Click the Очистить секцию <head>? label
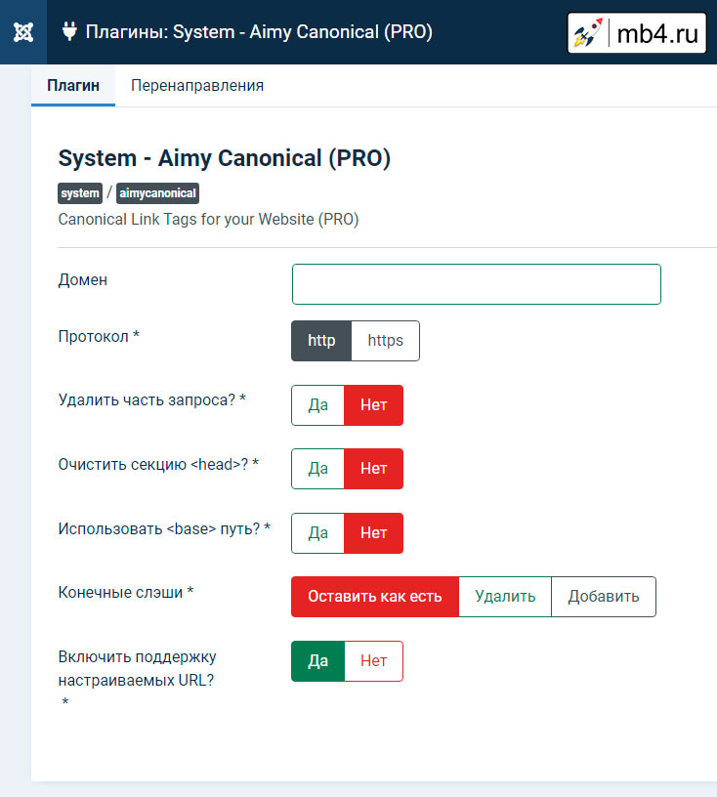Viewport: 717px width, 797px height. [x=158, y=465]
